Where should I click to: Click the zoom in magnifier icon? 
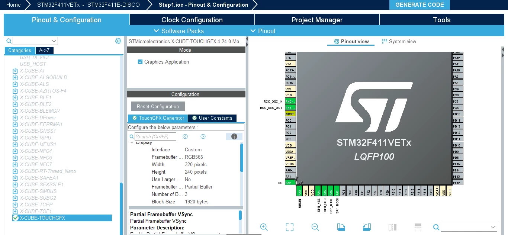pyautogui.click(x=264, y=227)
